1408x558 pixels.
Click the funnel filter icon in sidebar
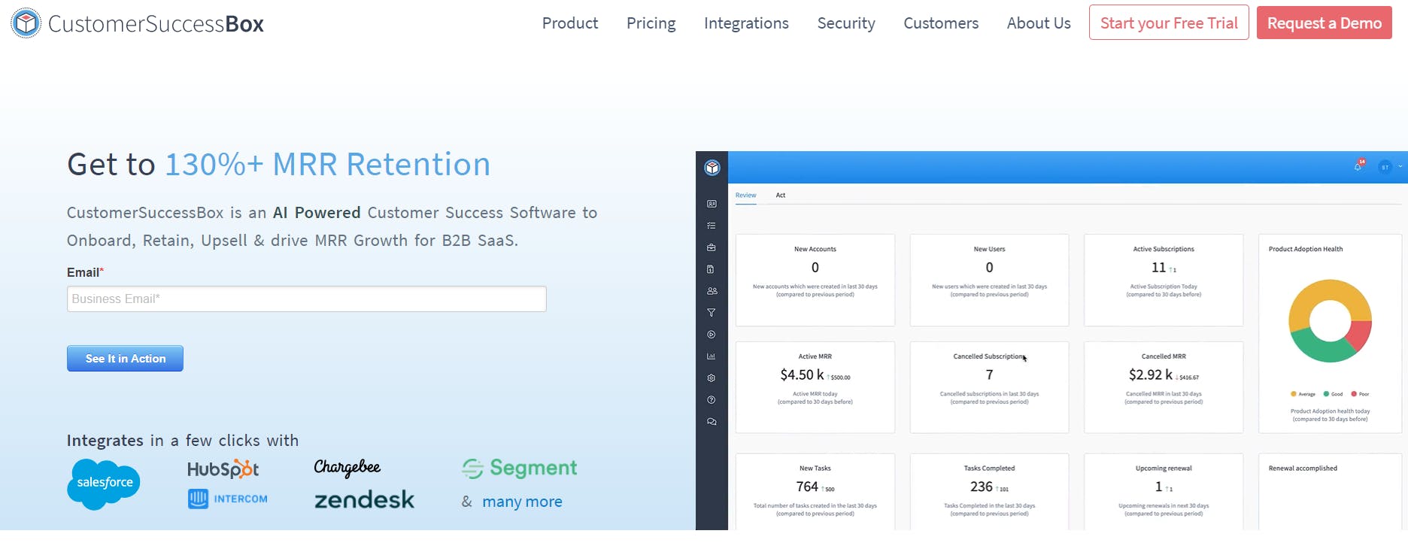click(x=712, y=313)
